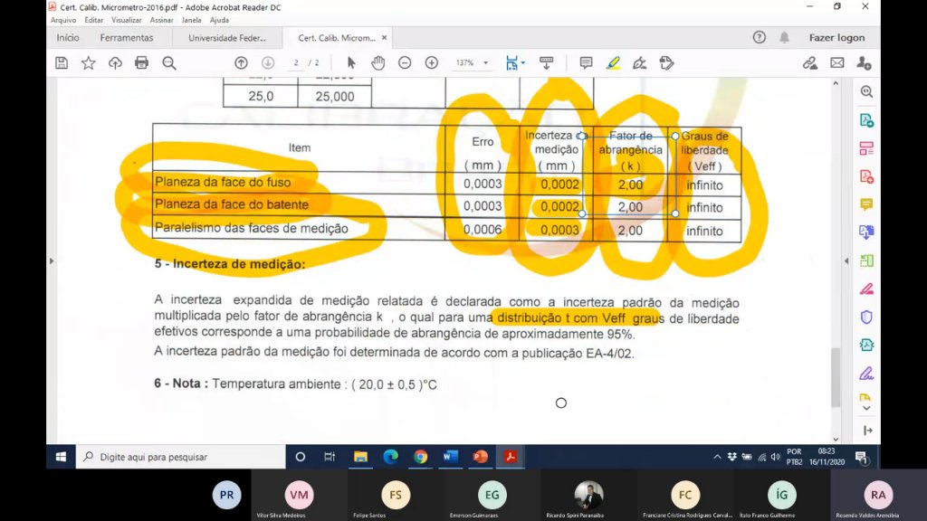Screen dimensions: 927x521
Task: Zoom in with plus icon
Action: tap(432, 63)
